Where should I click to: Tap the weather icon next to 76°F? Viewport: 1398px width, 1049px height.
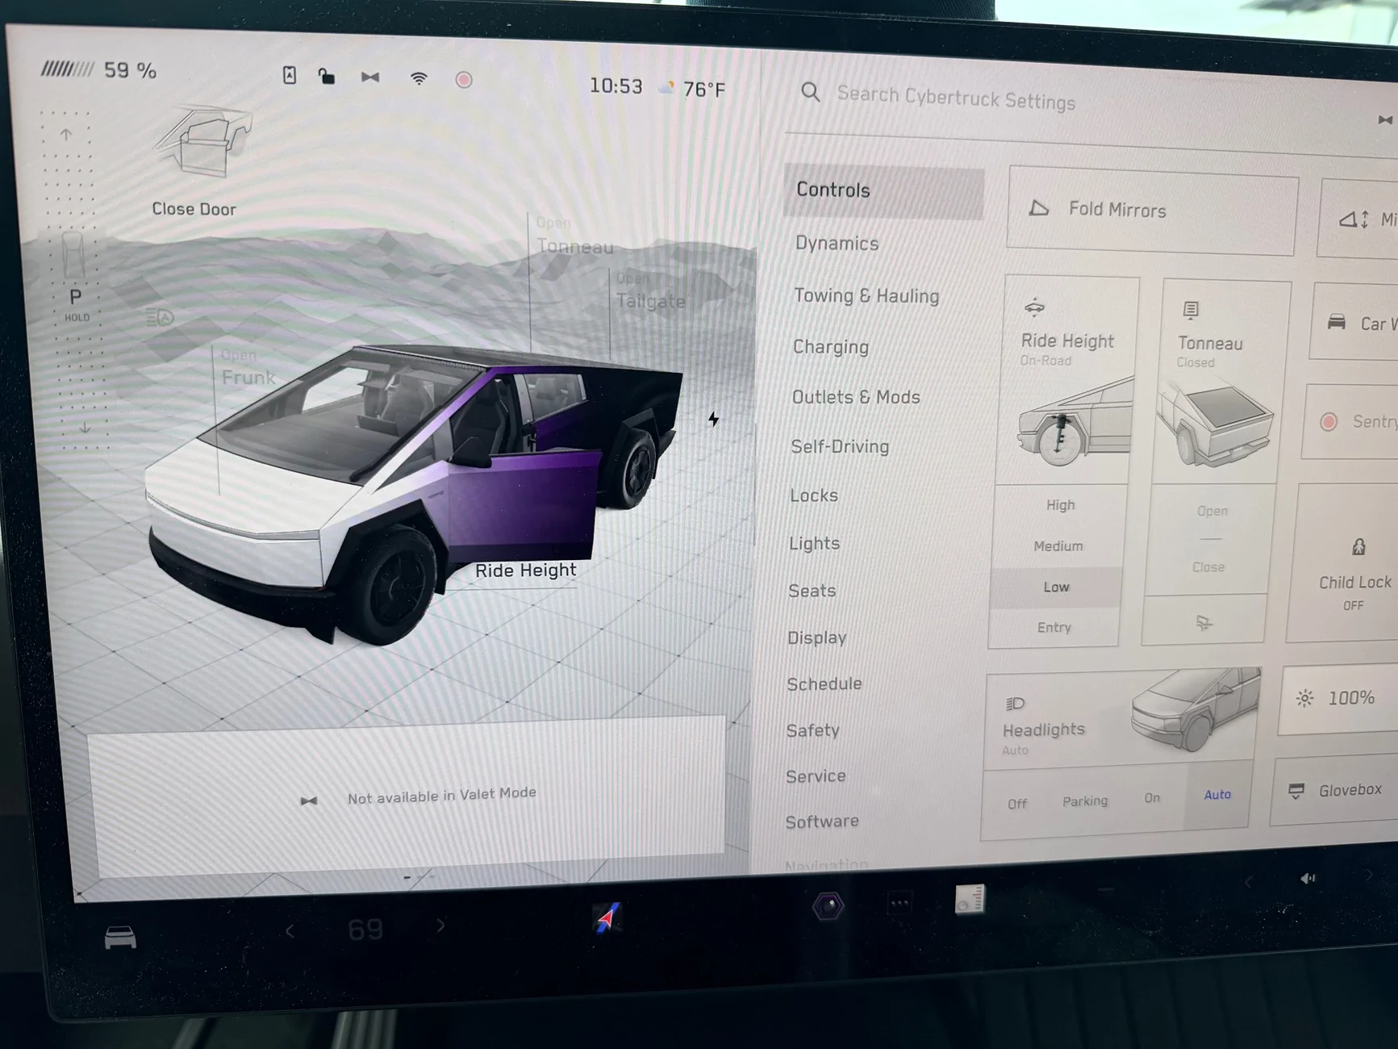(x=666, y=87)
